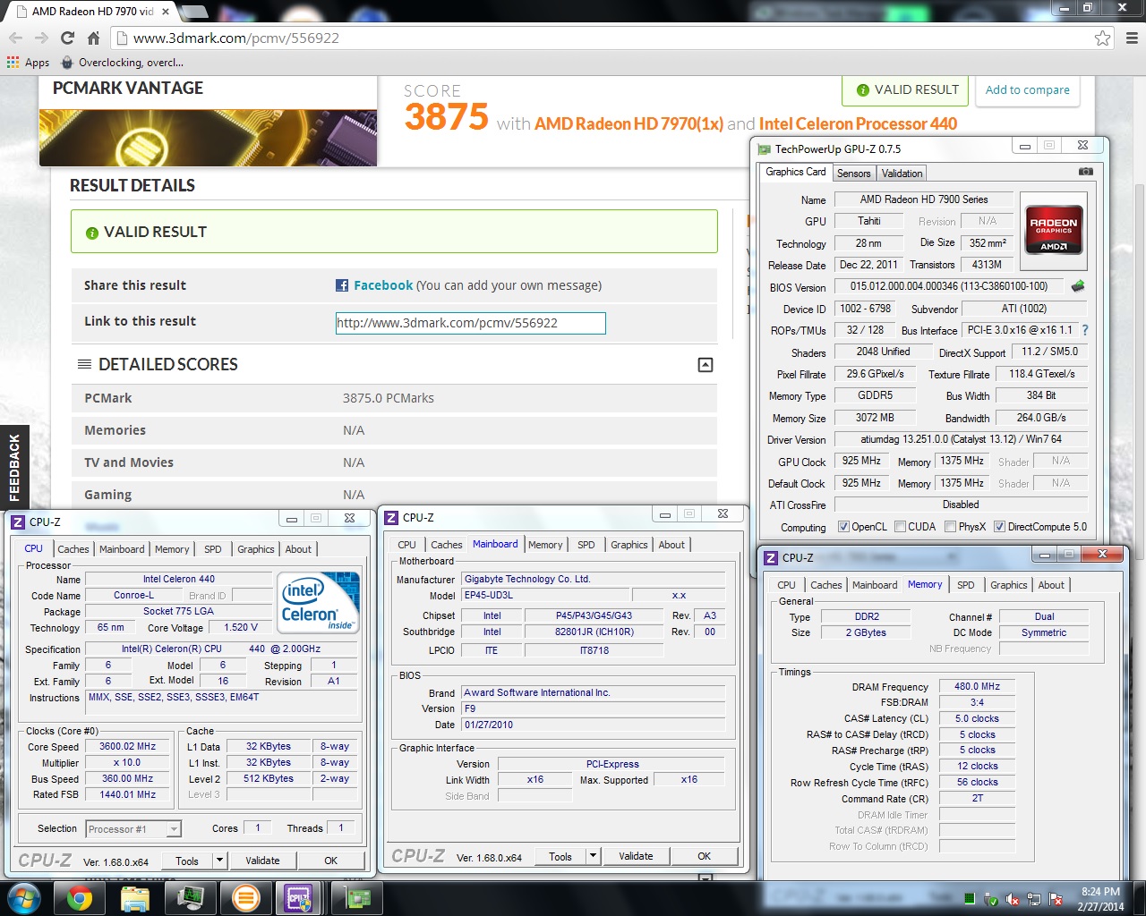Click the Core Speed 3600.02 MHz value
The height and width of the screenshot is (916, 1146).
[x=128, y=747]
